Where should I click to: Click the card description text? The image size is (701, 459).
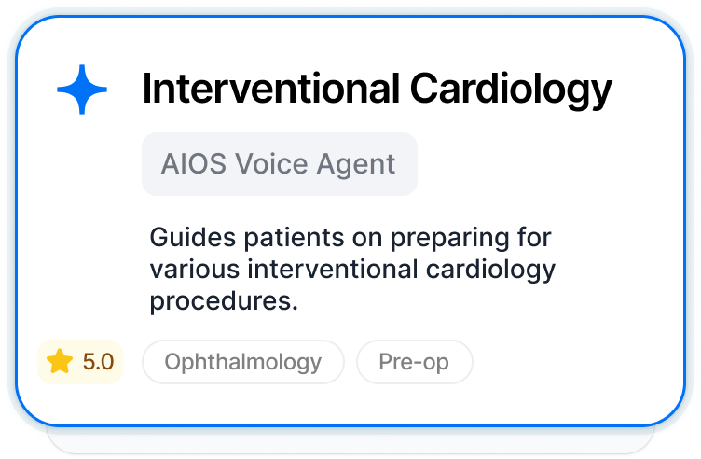(351, 270)
